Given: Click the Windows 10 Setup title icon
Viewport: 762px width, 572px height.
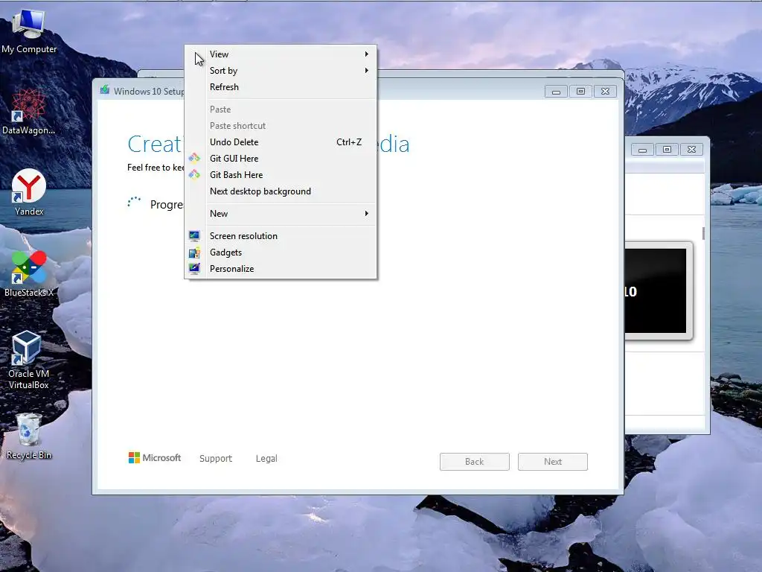Looking at the screenshot, I should coord(104,90).
